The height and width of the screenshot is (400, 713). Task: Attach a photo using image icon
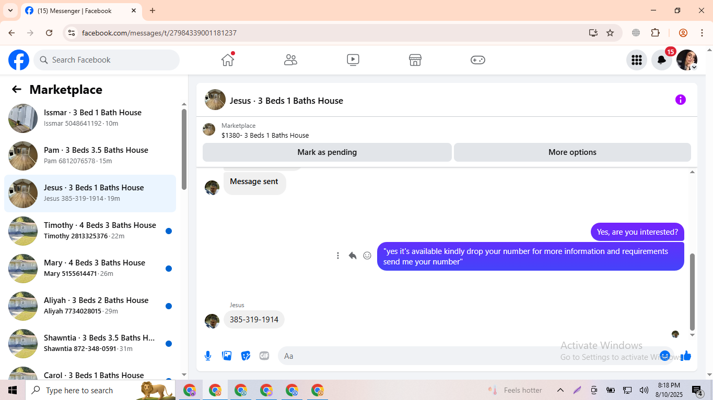[x=227, y=356]
